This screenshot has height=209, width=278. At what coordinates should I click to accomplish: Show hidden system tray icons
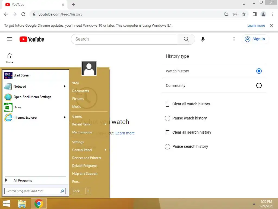coord(254,204)
